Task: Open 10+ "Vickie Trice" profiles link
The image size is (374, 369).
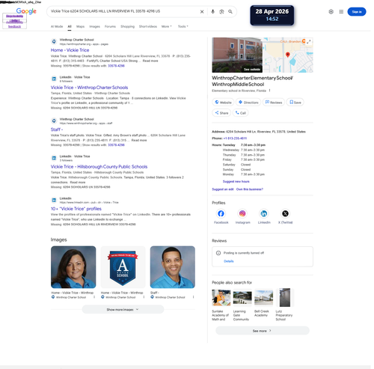Action: [76, 209]
